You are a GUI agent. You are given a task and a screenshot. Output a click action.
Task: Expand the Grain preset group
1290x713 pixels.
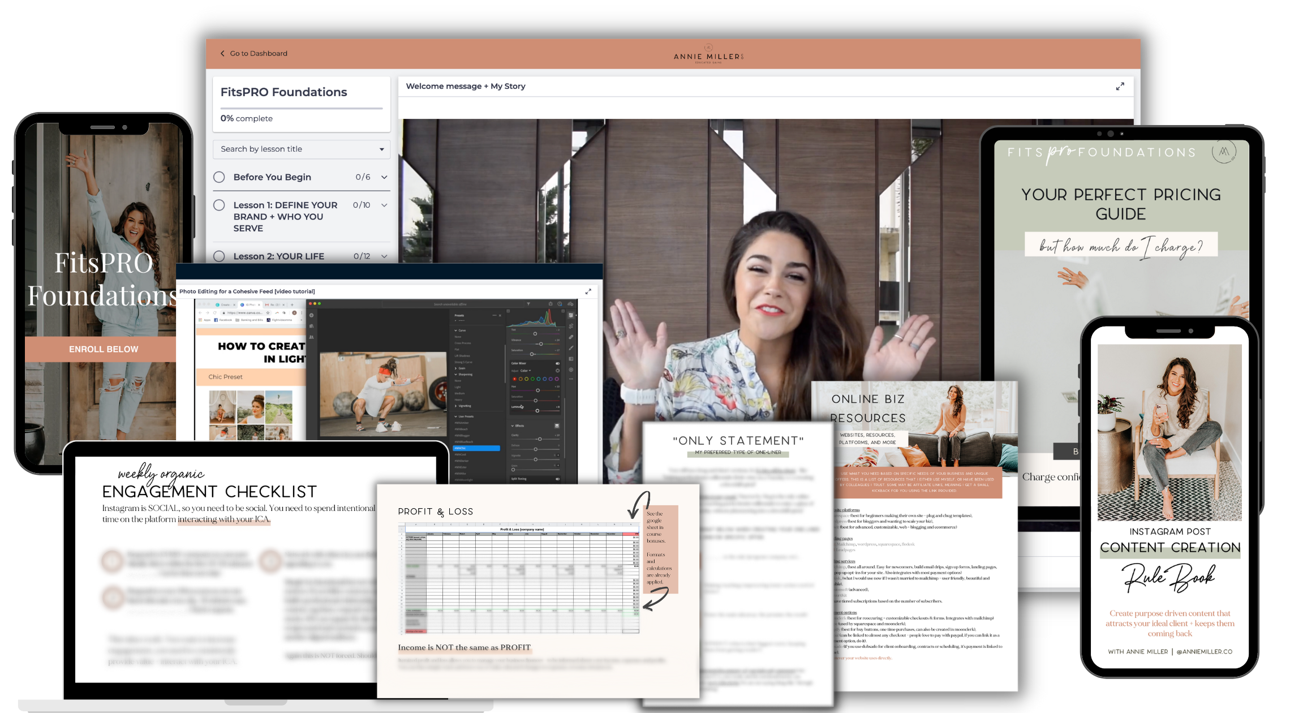tap(455, 368)
